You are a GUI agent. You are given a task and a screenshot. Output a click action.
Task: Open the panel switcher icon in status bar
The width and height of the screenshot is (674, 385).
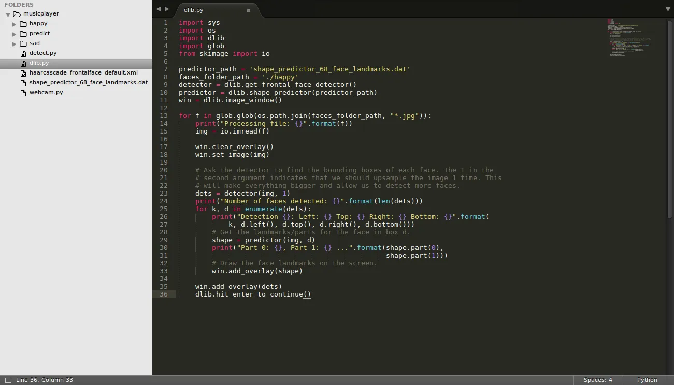tap(8, 380)
